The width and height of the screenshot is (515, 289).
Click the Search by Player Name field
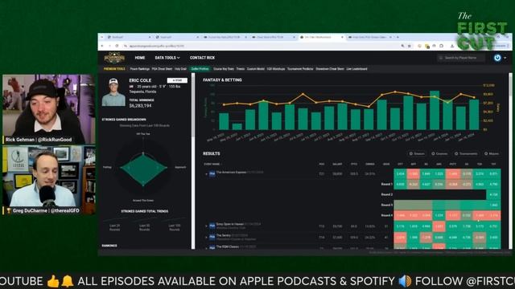[461, 58]
